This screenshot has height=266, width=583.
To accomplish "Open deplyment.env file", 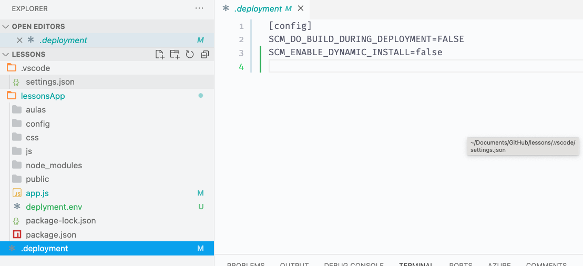I will click(107, 207).
